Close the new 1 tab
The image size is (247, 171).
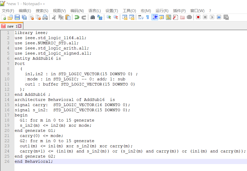20,26
